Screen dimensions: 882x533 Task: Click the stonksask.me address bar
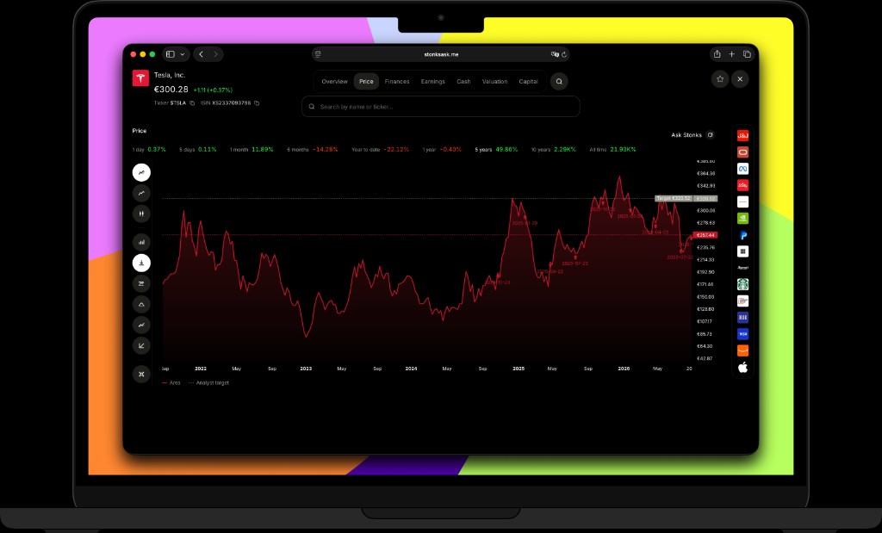440,54
